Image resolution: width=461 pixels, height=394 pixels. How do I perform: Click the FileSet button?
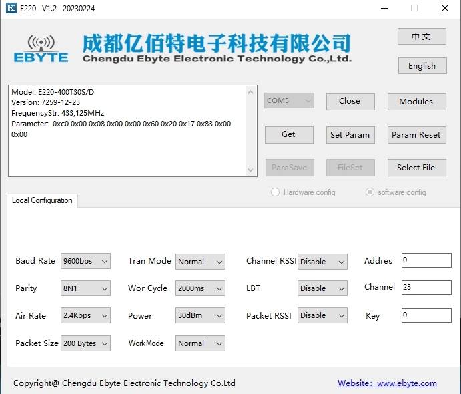pyautogui.click(x=350, y=168)
